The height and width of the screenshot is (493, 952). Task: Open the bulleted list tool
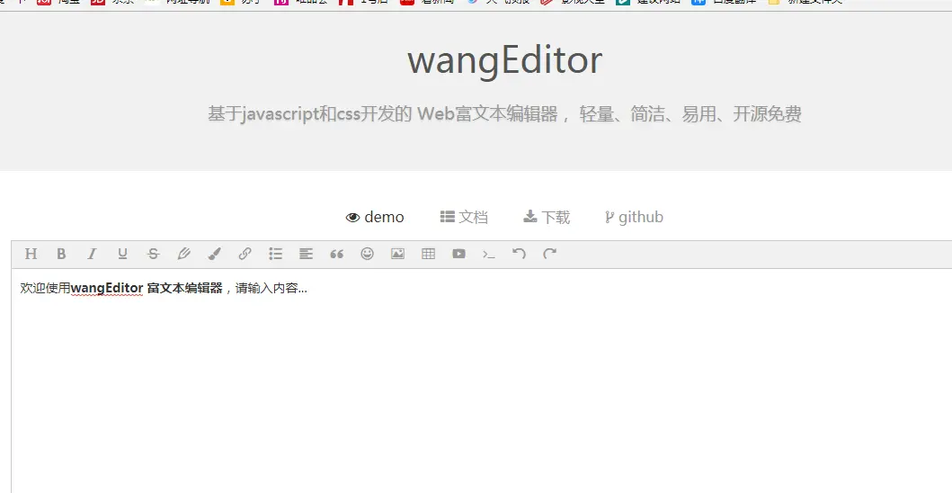pyautogui.click(x=276, y=254)
